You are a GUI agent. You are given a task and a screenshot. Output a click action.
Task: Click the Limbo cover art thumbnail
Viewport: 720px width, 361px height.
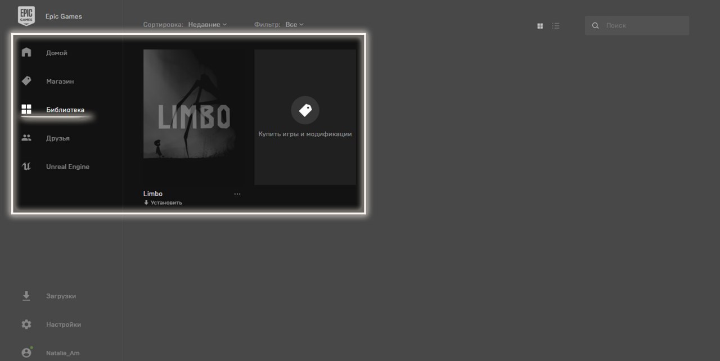(x=193, y=117)
